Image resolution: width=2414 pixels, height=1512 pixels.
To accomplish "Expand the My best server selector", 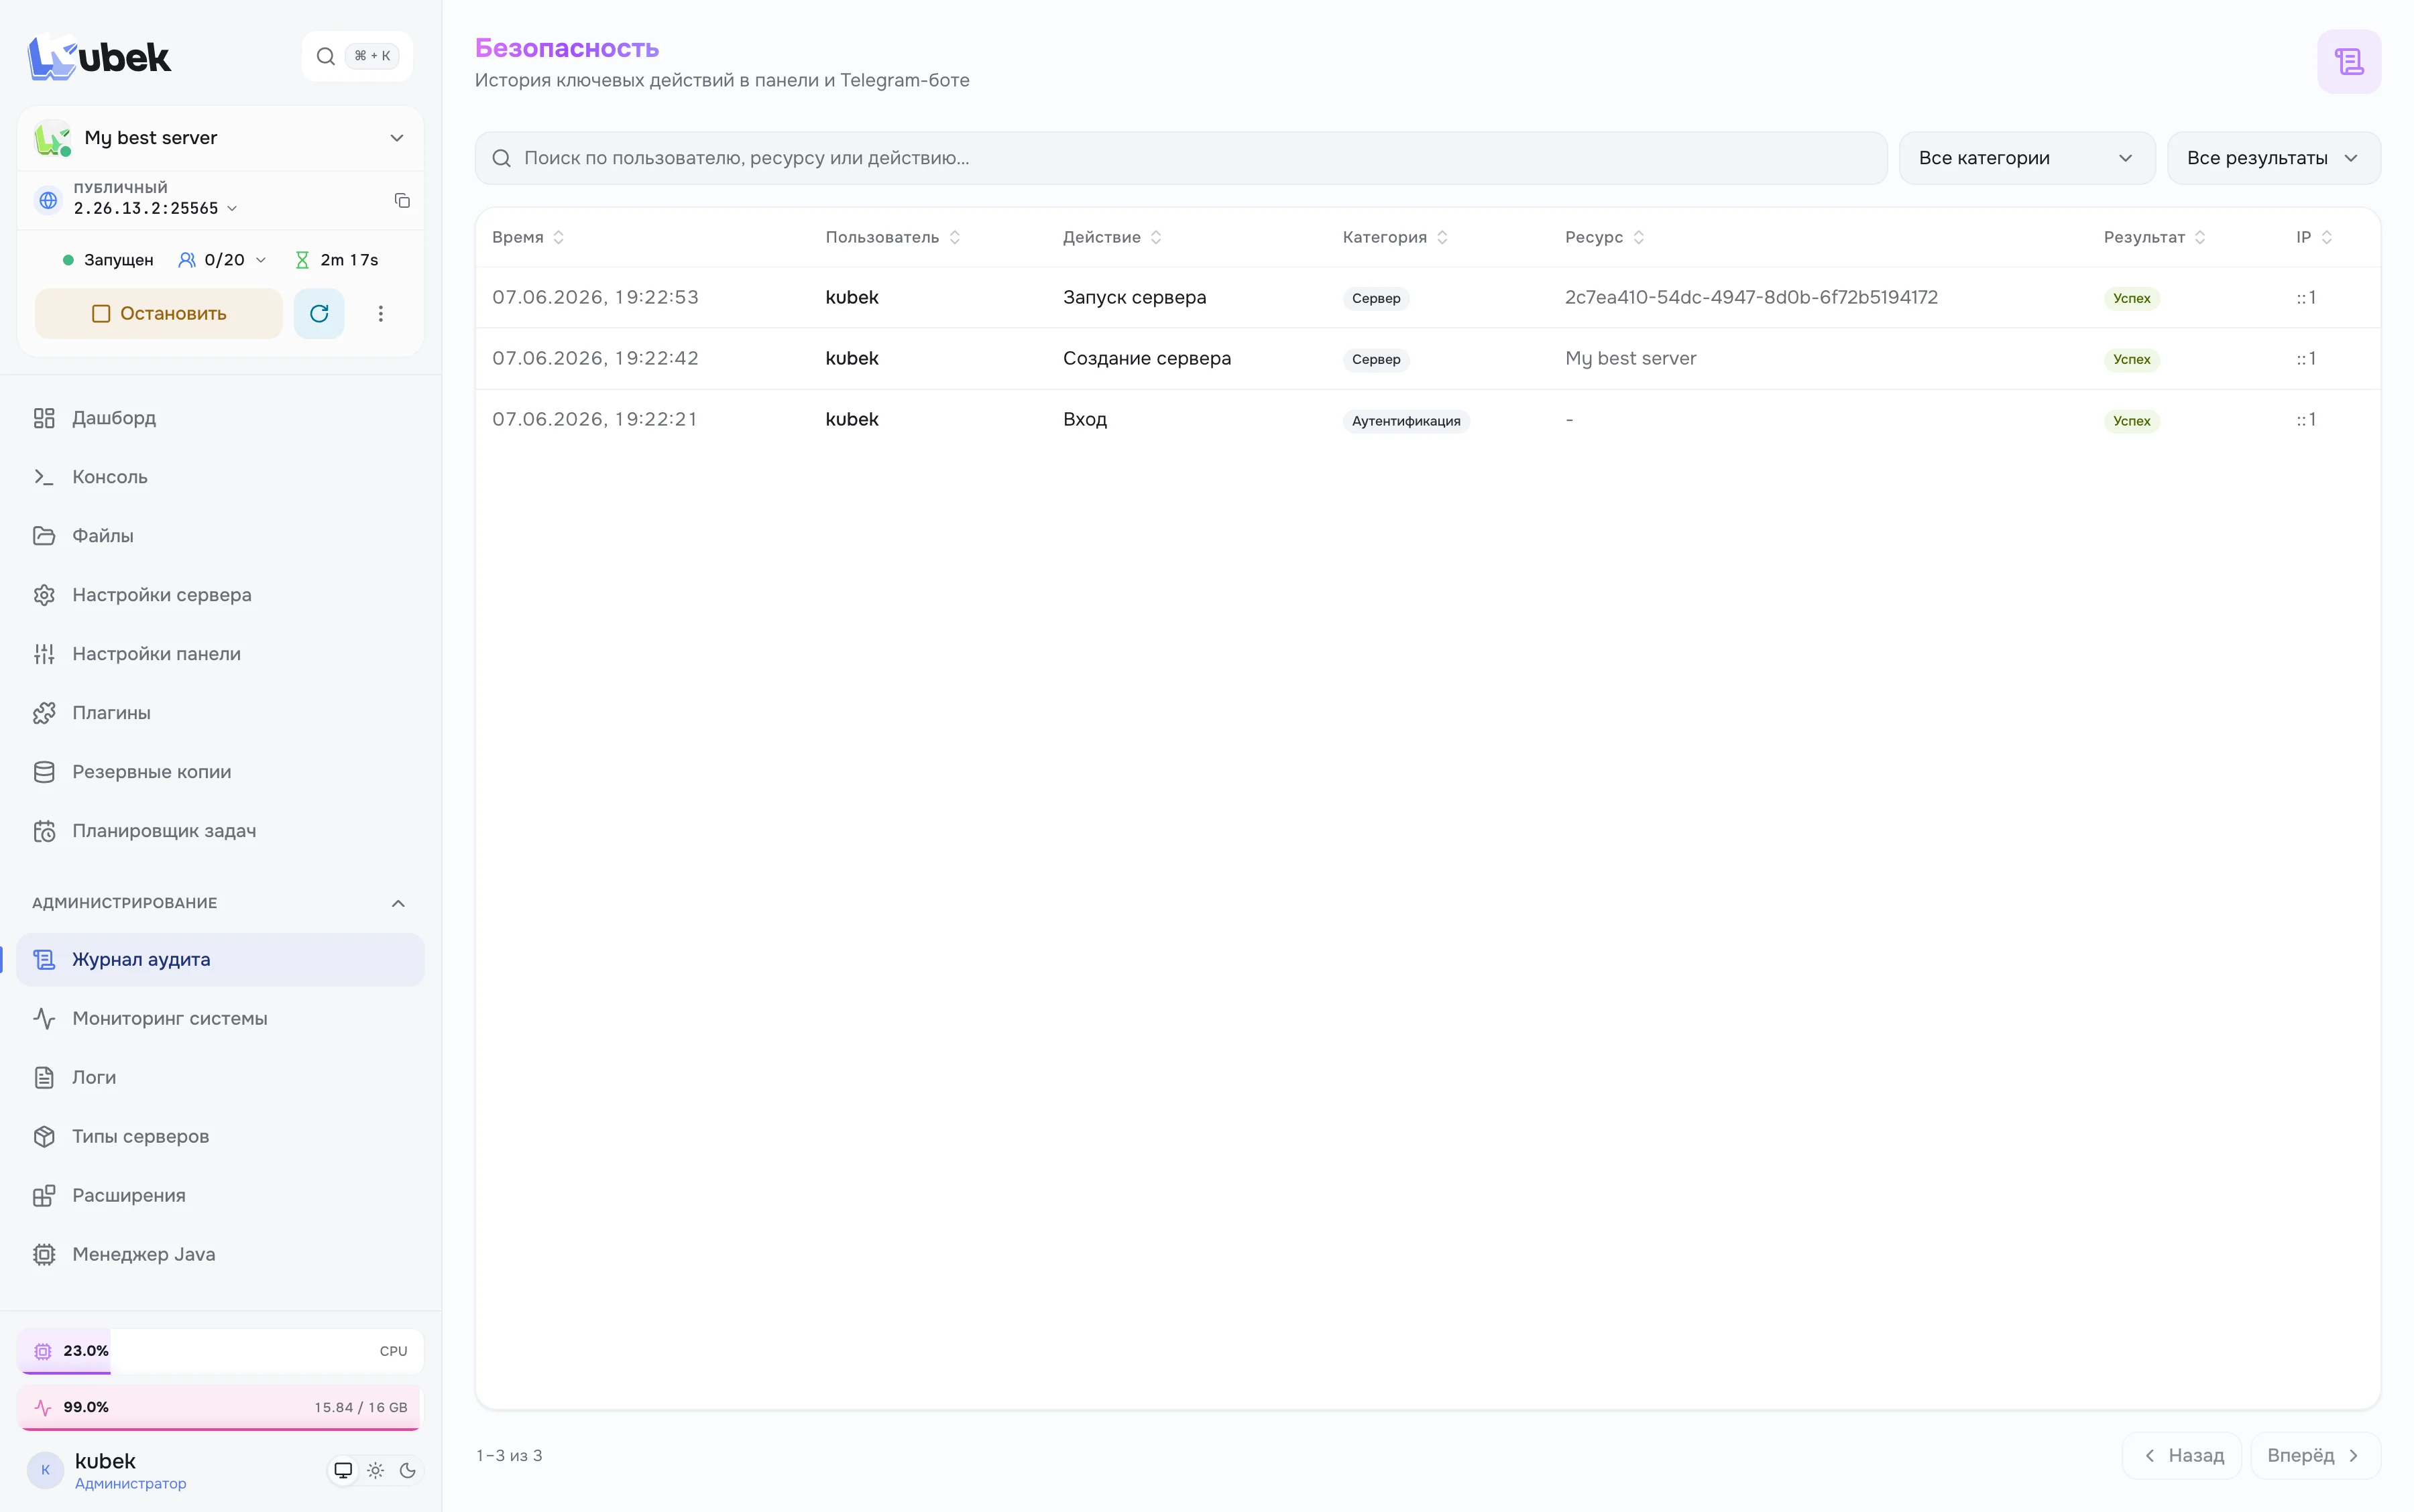I will click(220, 138).
